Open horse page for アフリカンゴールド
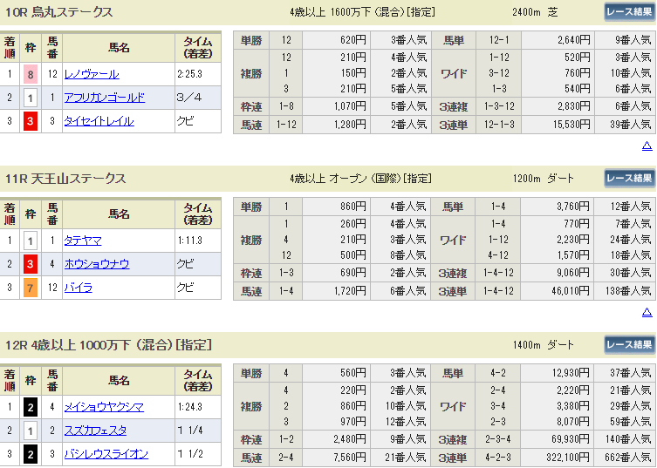 click(x=105, y=98)
